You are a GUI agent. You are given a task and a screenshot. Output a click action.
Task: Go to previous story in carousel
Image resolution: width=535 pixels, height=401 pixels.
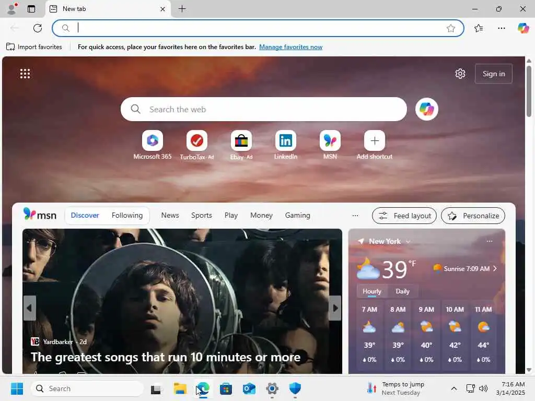click(29, 308)
